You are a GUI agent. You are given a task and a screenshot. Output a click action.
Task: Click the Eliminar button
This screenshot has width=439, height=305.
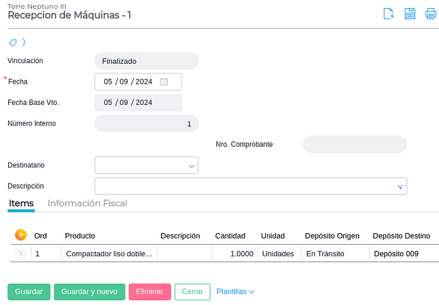pos(149,291)
